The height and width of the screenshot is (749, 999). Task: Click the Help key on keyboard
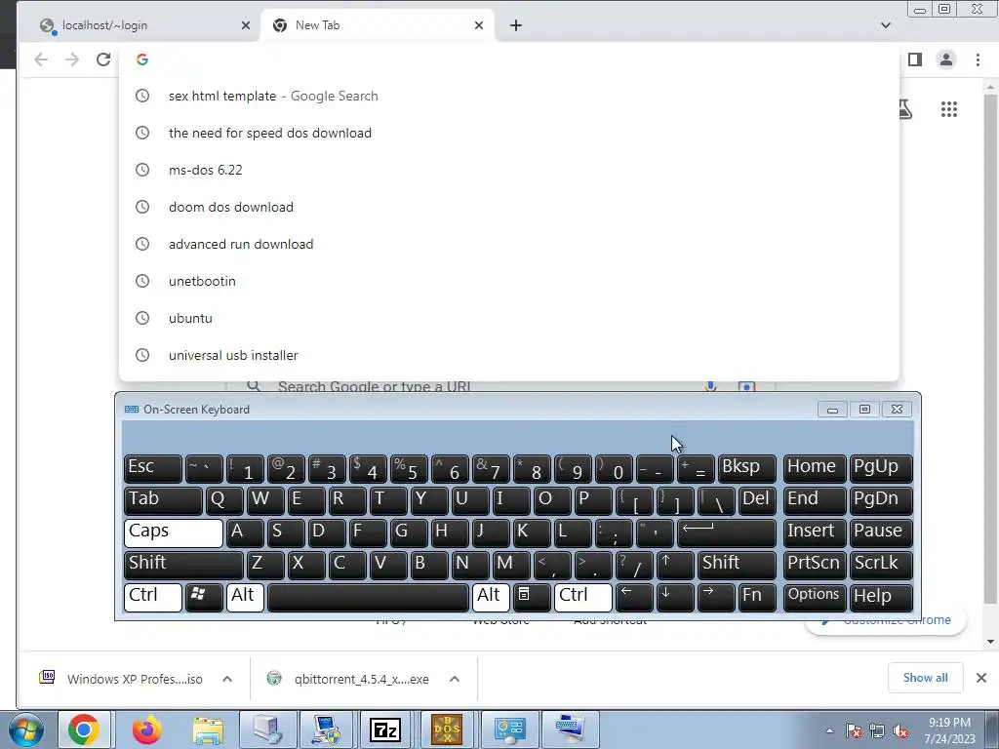click(x=881, y=597)
